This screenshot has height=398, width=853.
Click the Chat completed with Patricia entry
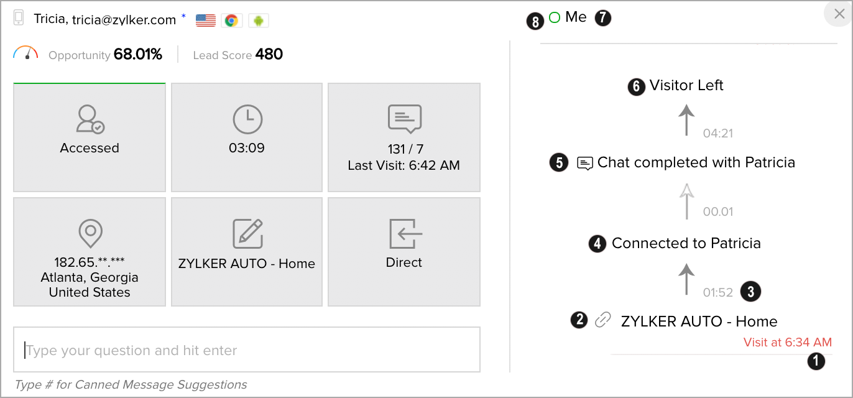pos(696,163)
